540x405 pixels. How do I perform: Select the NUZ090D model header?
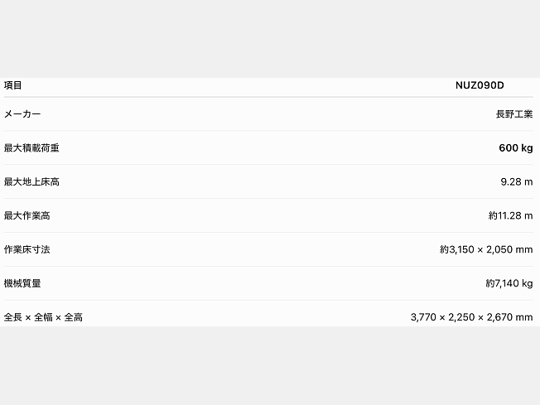(x=480, y=85)
